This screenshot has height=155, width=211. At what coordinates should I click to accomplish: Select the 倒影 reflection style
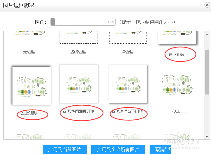coord(177,84)
